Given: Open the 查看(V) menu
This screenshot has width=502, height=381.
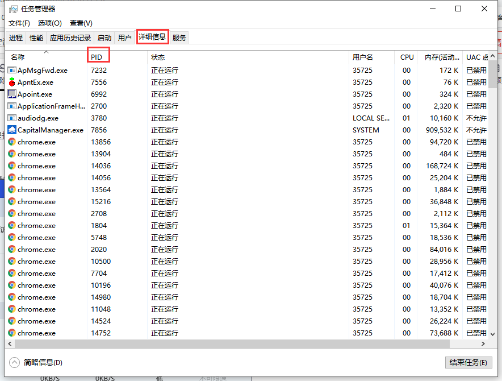Looking at the screenshot, I should (x=81, y=23).
